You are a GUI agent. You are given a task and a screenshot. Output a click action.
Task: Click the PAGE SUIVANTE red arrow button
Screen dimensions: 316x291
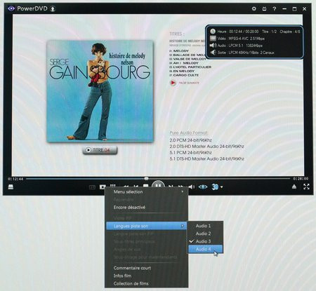point(173,83)
